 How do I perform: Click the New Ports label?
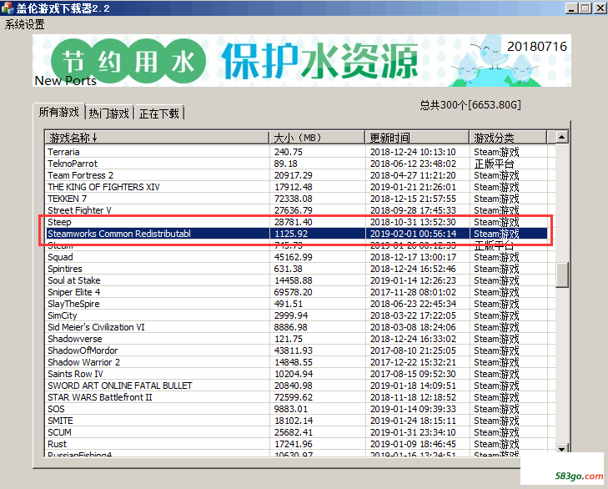coord(66,80)
